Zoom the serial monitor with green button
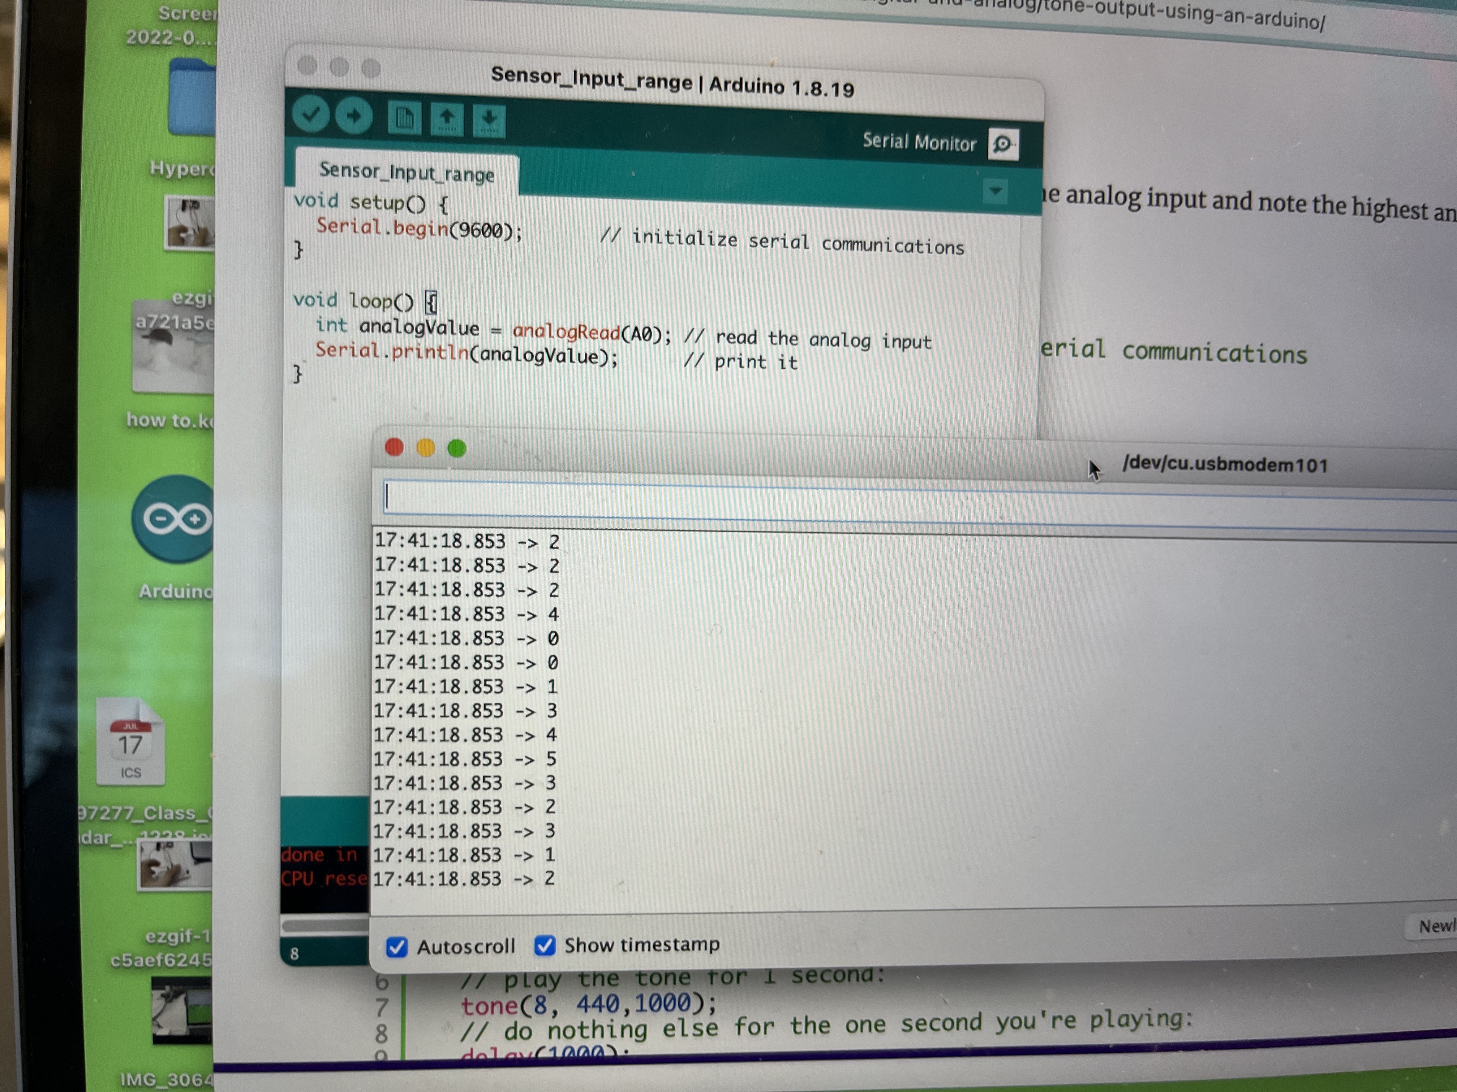 click(x=456, y=448)
